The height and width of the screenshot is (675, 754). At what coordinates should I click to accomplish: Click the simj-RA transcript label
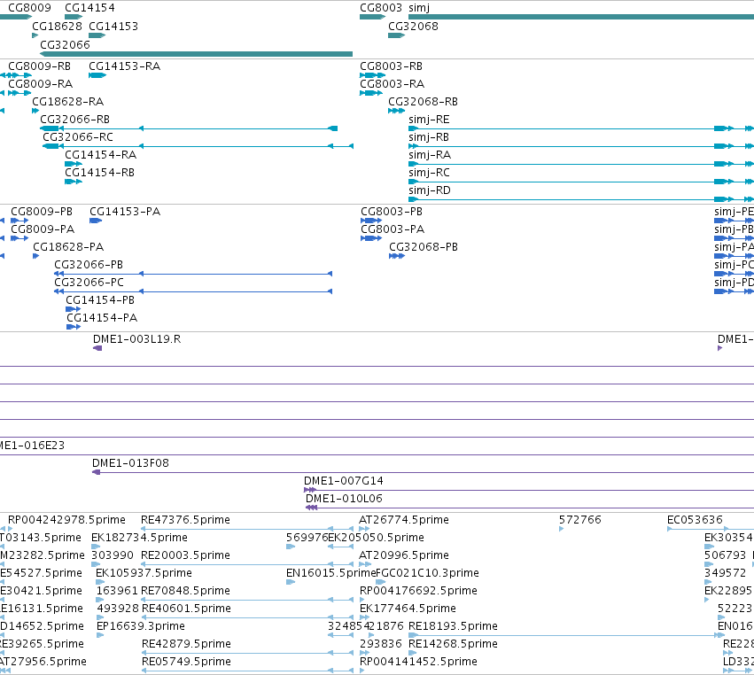pyautogui.click(x=430, y=155)
